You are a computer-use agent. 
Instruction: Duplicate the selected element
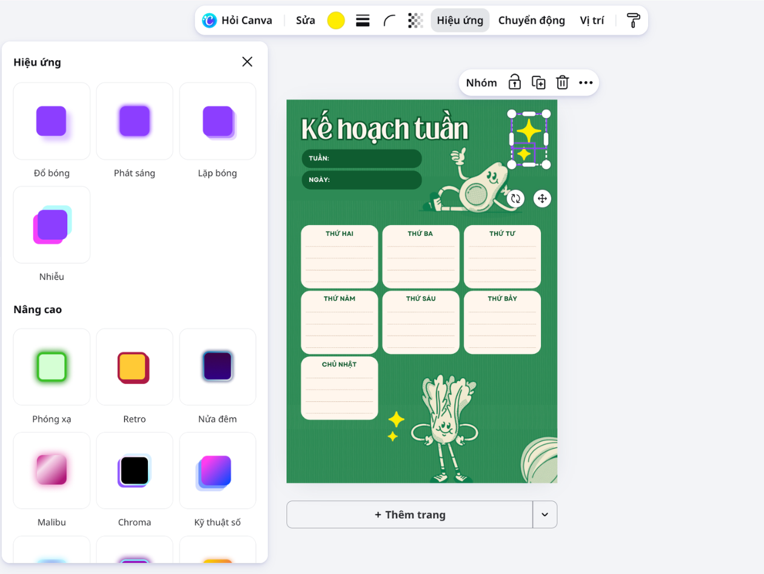(x=538, y=83)
